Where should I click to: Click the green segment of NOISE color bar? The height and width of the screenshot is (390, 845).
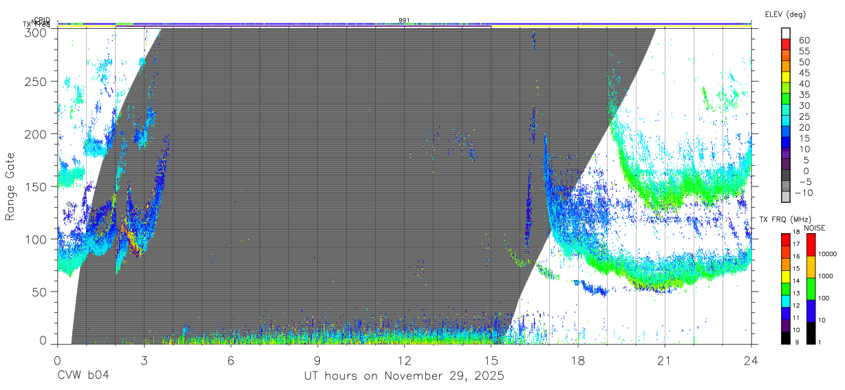pos(811,288)
